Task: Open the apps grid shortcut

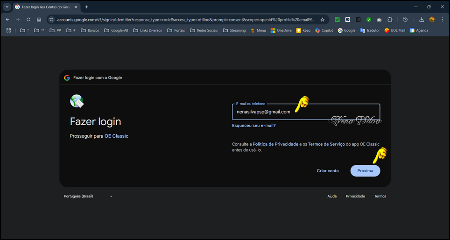Action: click(x=8, y=30)
